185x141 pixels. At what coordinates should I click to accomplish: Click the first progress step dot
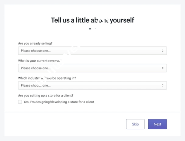tap(90, 28)
